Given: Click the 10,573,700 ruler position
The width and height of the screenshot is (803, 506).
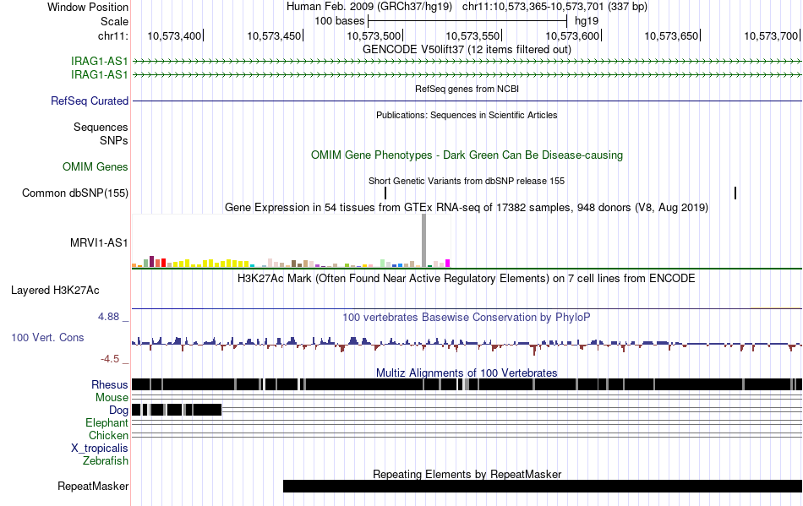Looking at the screenshot, I should point(772,35).
